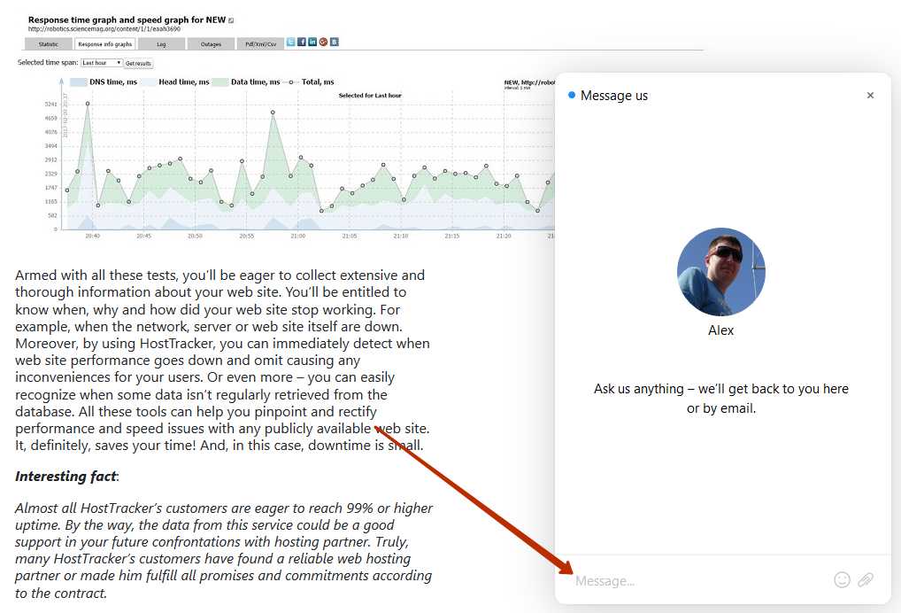Open the external link icon beside the title
The image size is (901, 613).
pos(231,20)
